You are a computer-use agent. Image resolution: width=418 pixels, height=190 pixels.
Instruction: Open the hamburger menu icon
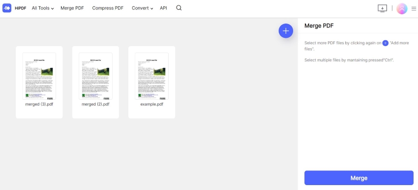click(414, 8)
